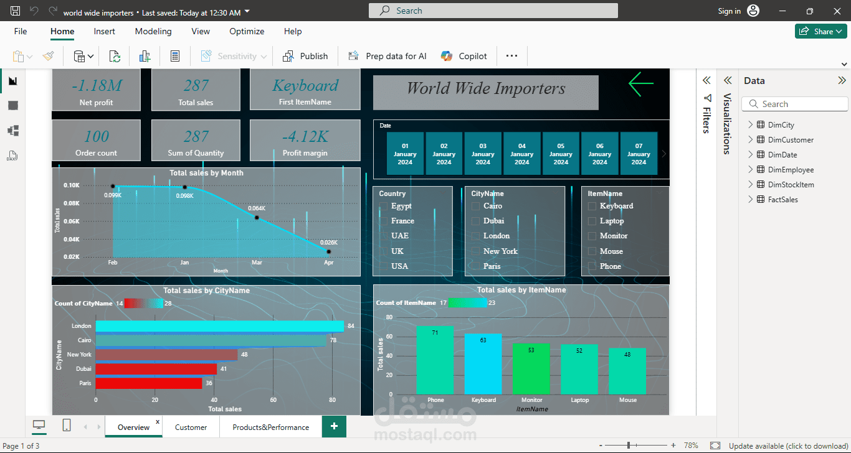Click the zoom out minus icon
Screen dimensions: 851x453
point(601,446)
